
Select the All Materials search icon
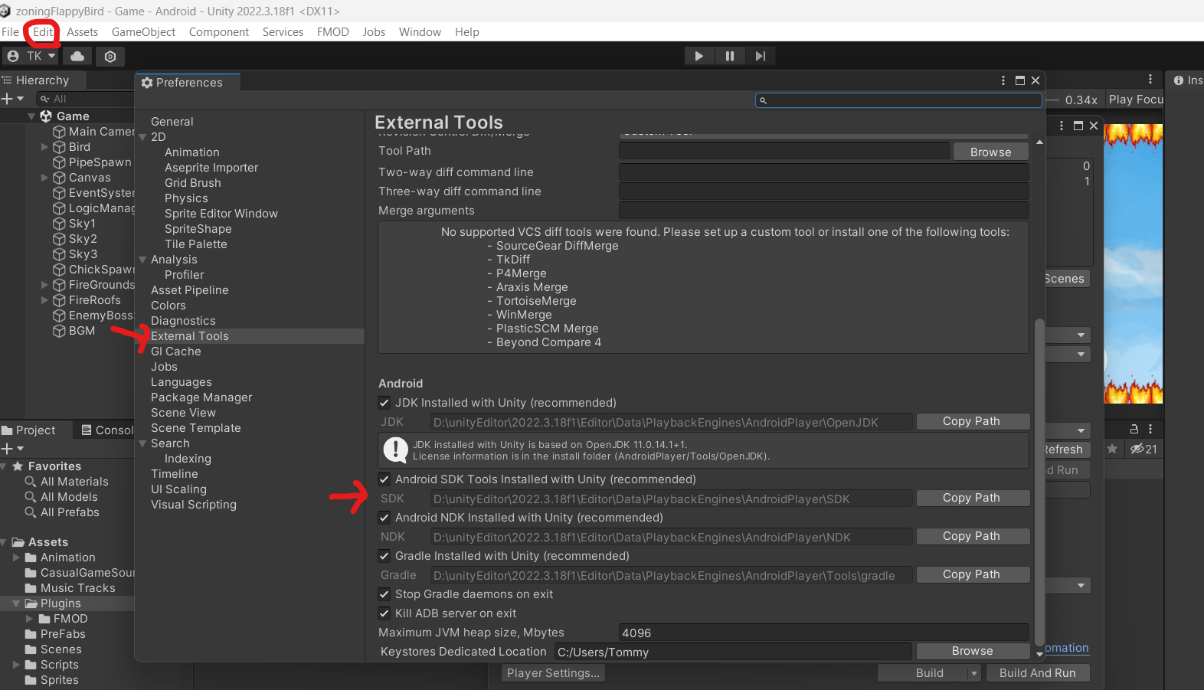click(x=31, y=482)
